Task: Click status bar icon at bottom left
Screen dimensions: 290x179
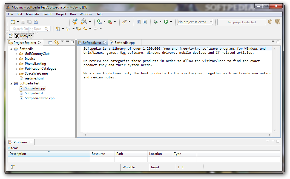Action: coord(13,167)
